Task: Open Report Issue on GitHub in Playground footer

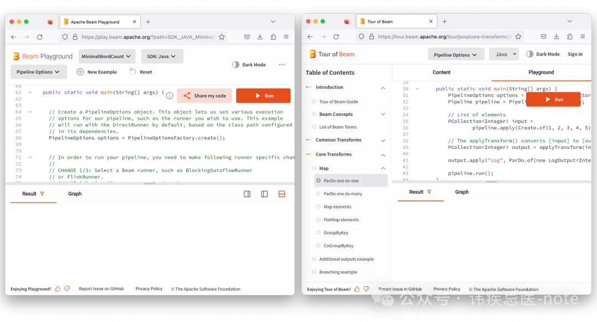Action: [101, 289]
